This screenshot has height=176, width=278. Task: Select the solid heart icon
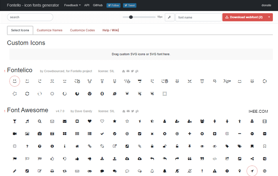[90, 121]
